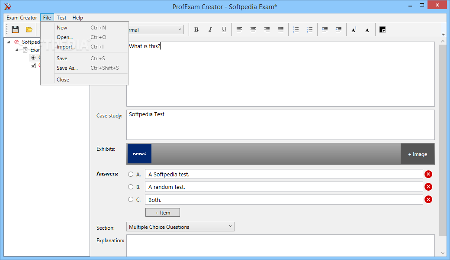This screenshot has height=260, width=450.
Task: Click the vertical scrollbar down arrow
Action: [443, 253]
